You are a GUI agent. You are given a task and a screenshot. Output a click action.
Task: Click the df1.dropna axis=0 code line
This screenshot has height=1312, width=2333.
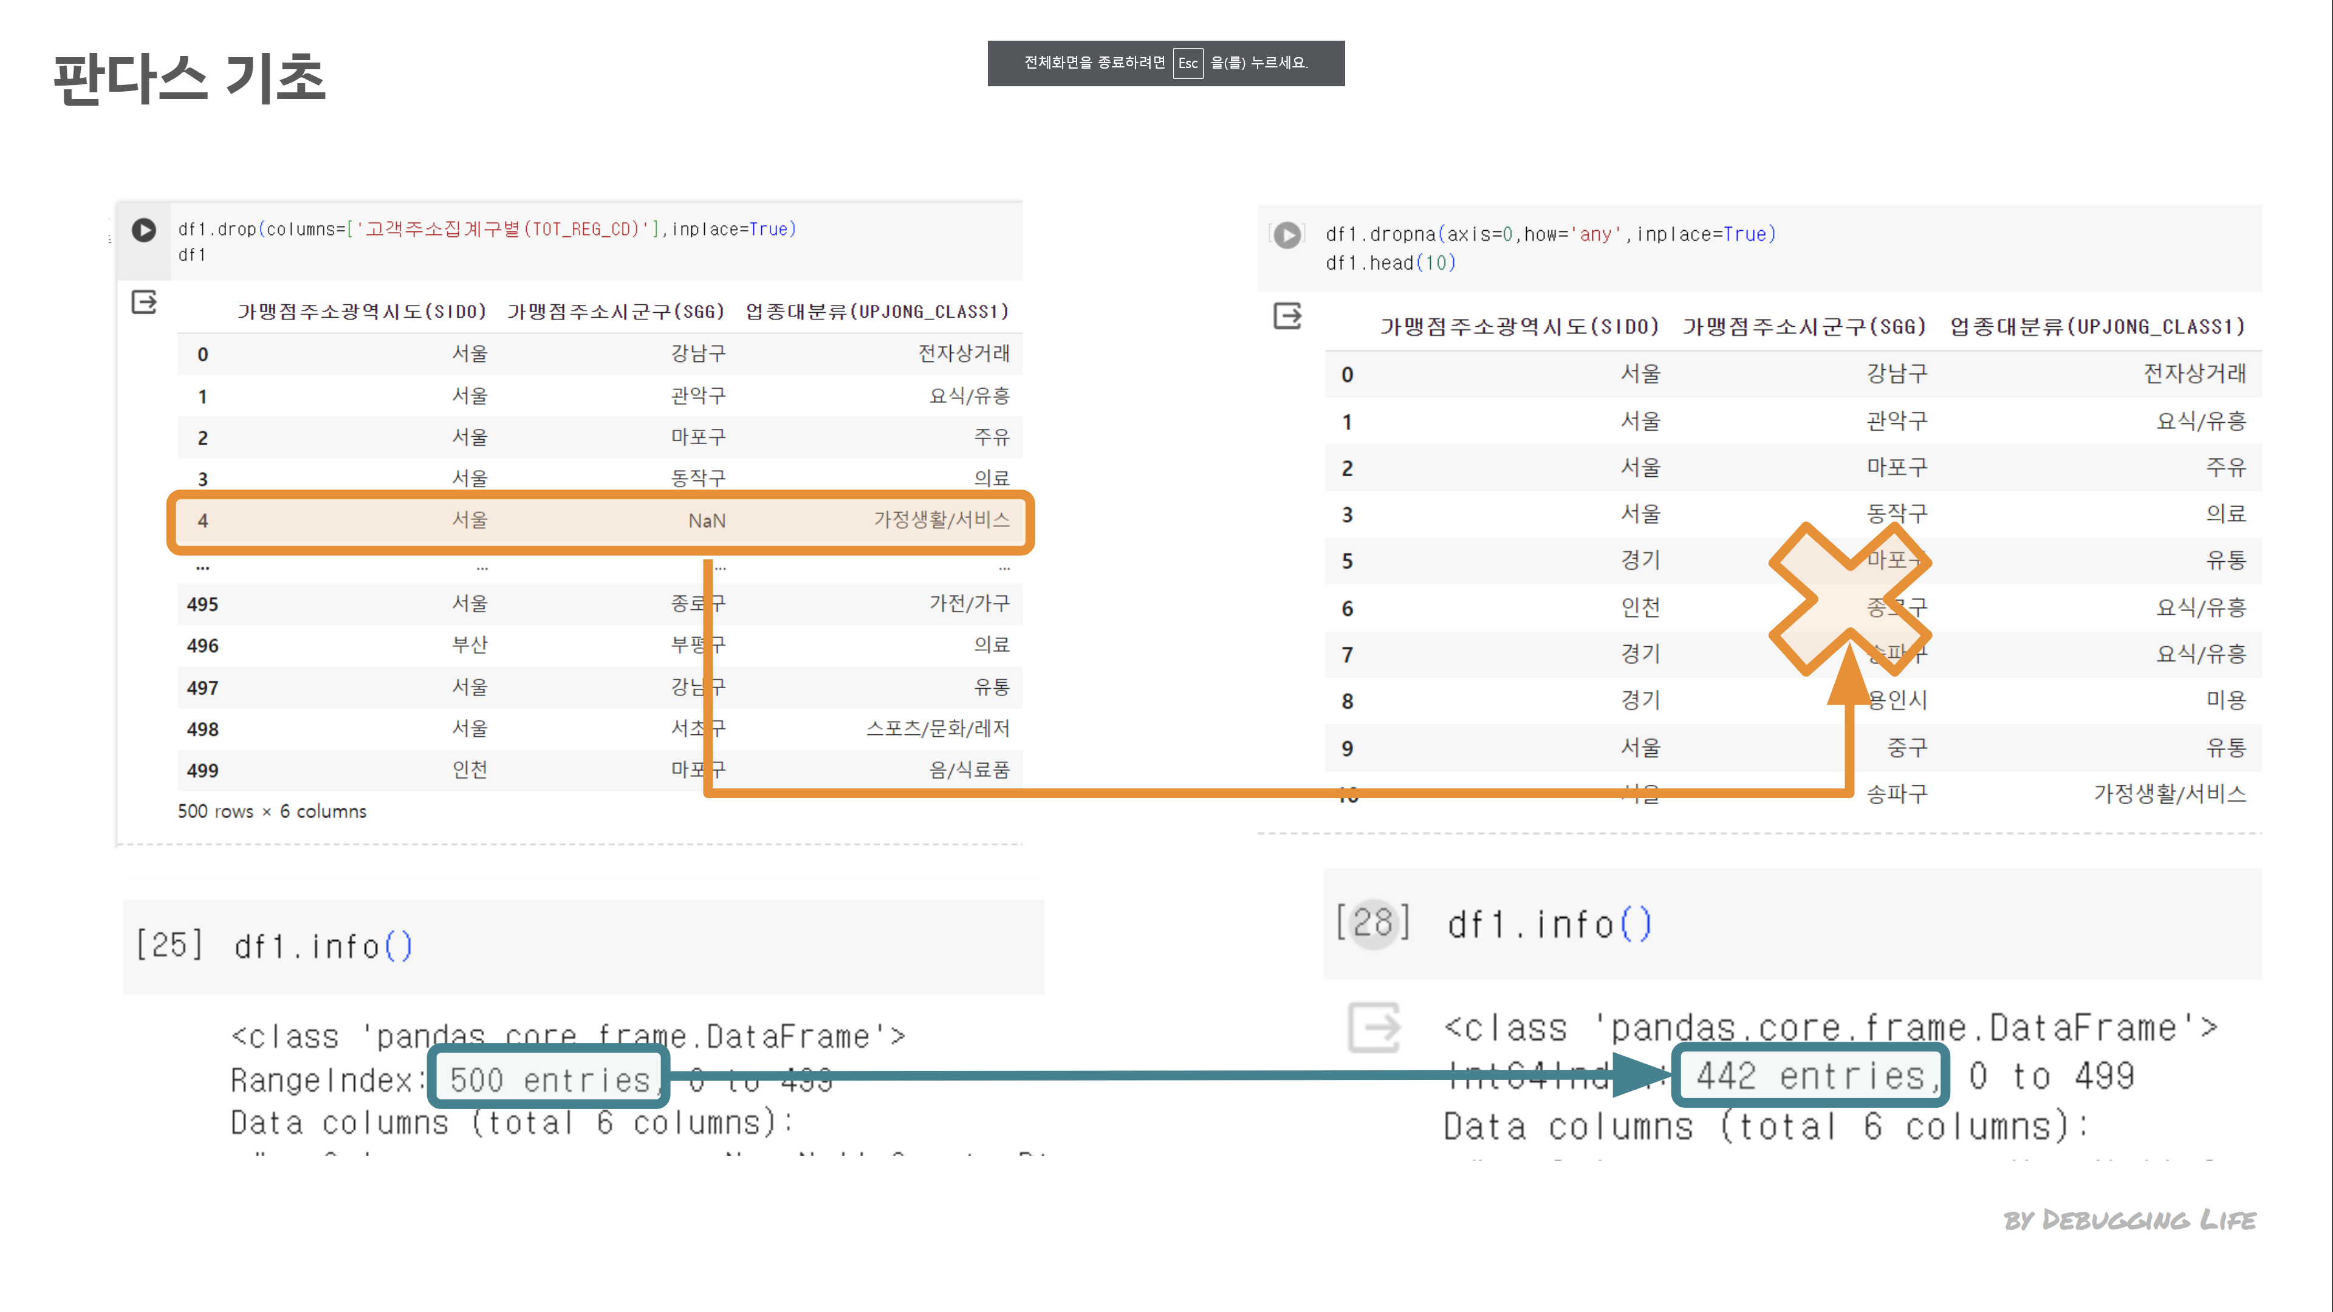pos(1550,234)
